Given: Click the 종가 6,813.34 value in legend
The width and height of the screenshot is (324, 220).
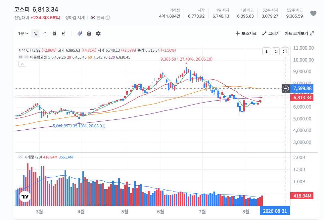Looking at the screenshot, I should pos(153,50).
